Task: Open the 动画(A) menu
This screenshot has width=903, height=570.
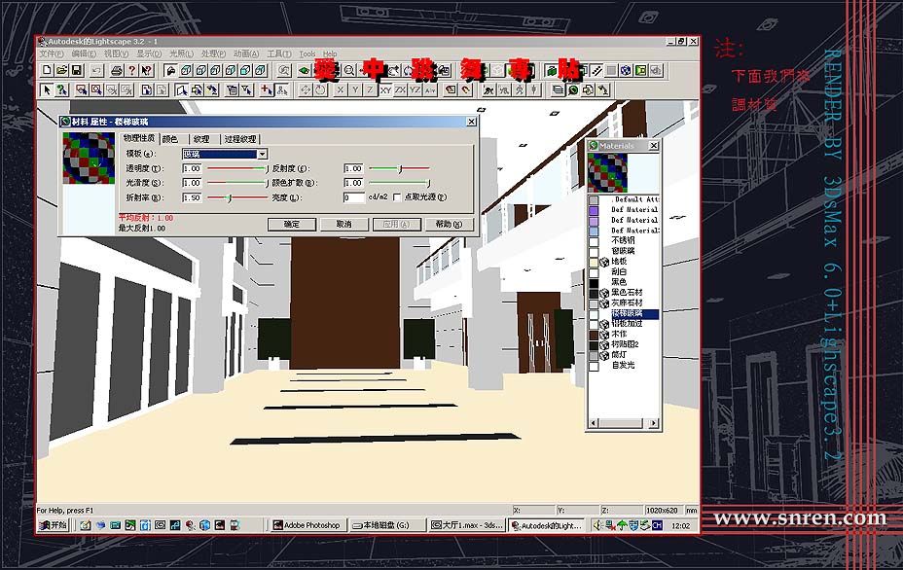Action: pos(246,53)
